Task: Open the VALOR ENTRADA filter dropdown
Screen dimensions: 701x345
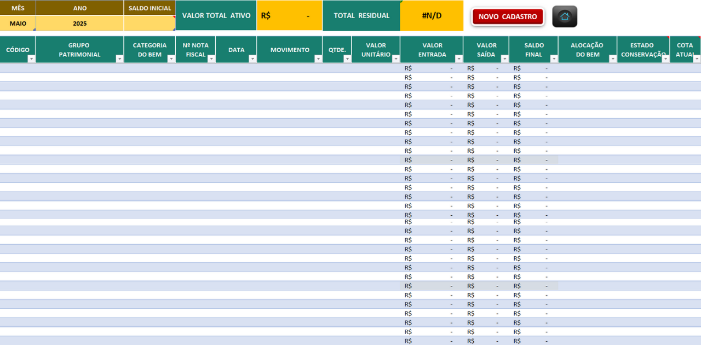Action: (x=459, y=59)
